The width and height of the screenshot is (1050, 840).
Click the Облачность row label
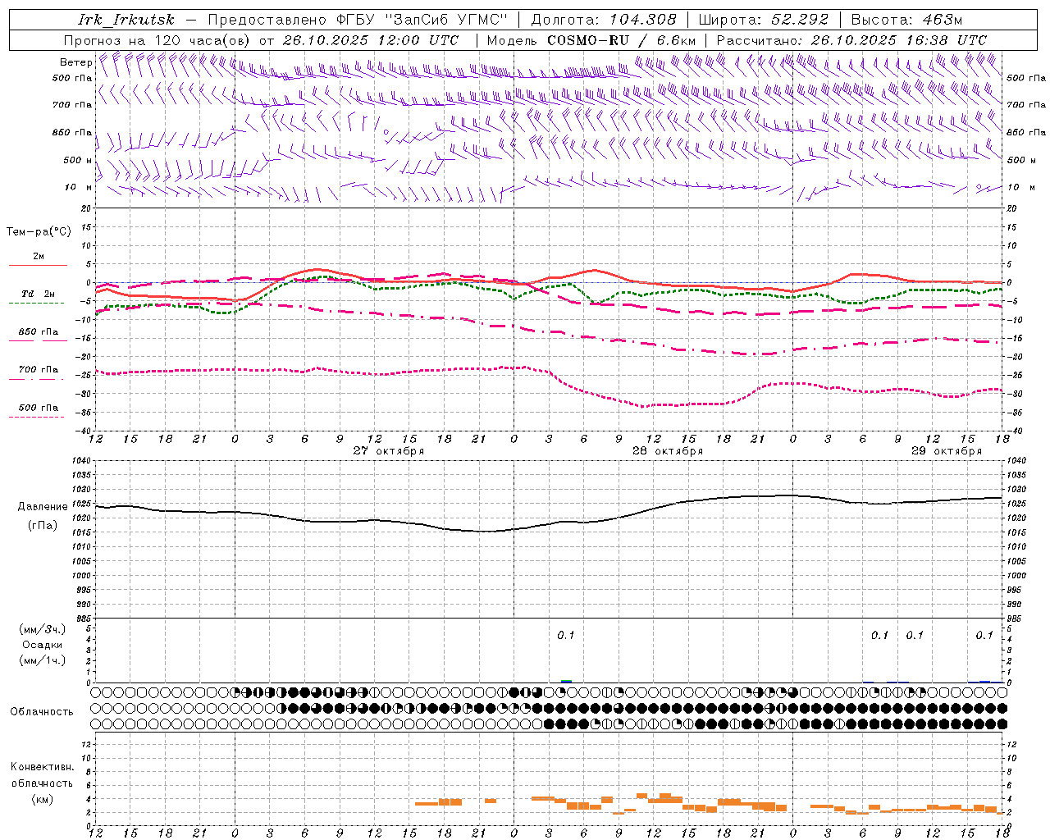pos(42,712)
